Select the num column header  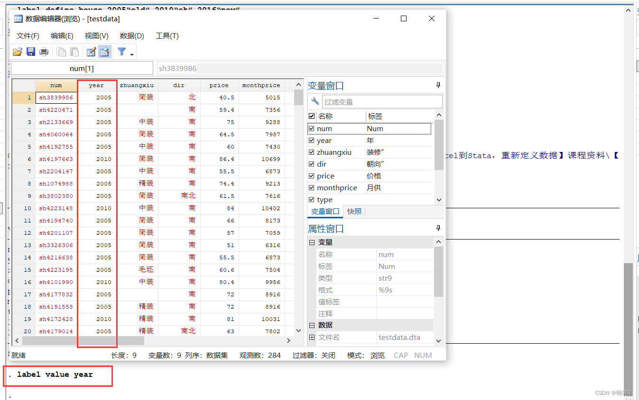click(56, 85)
